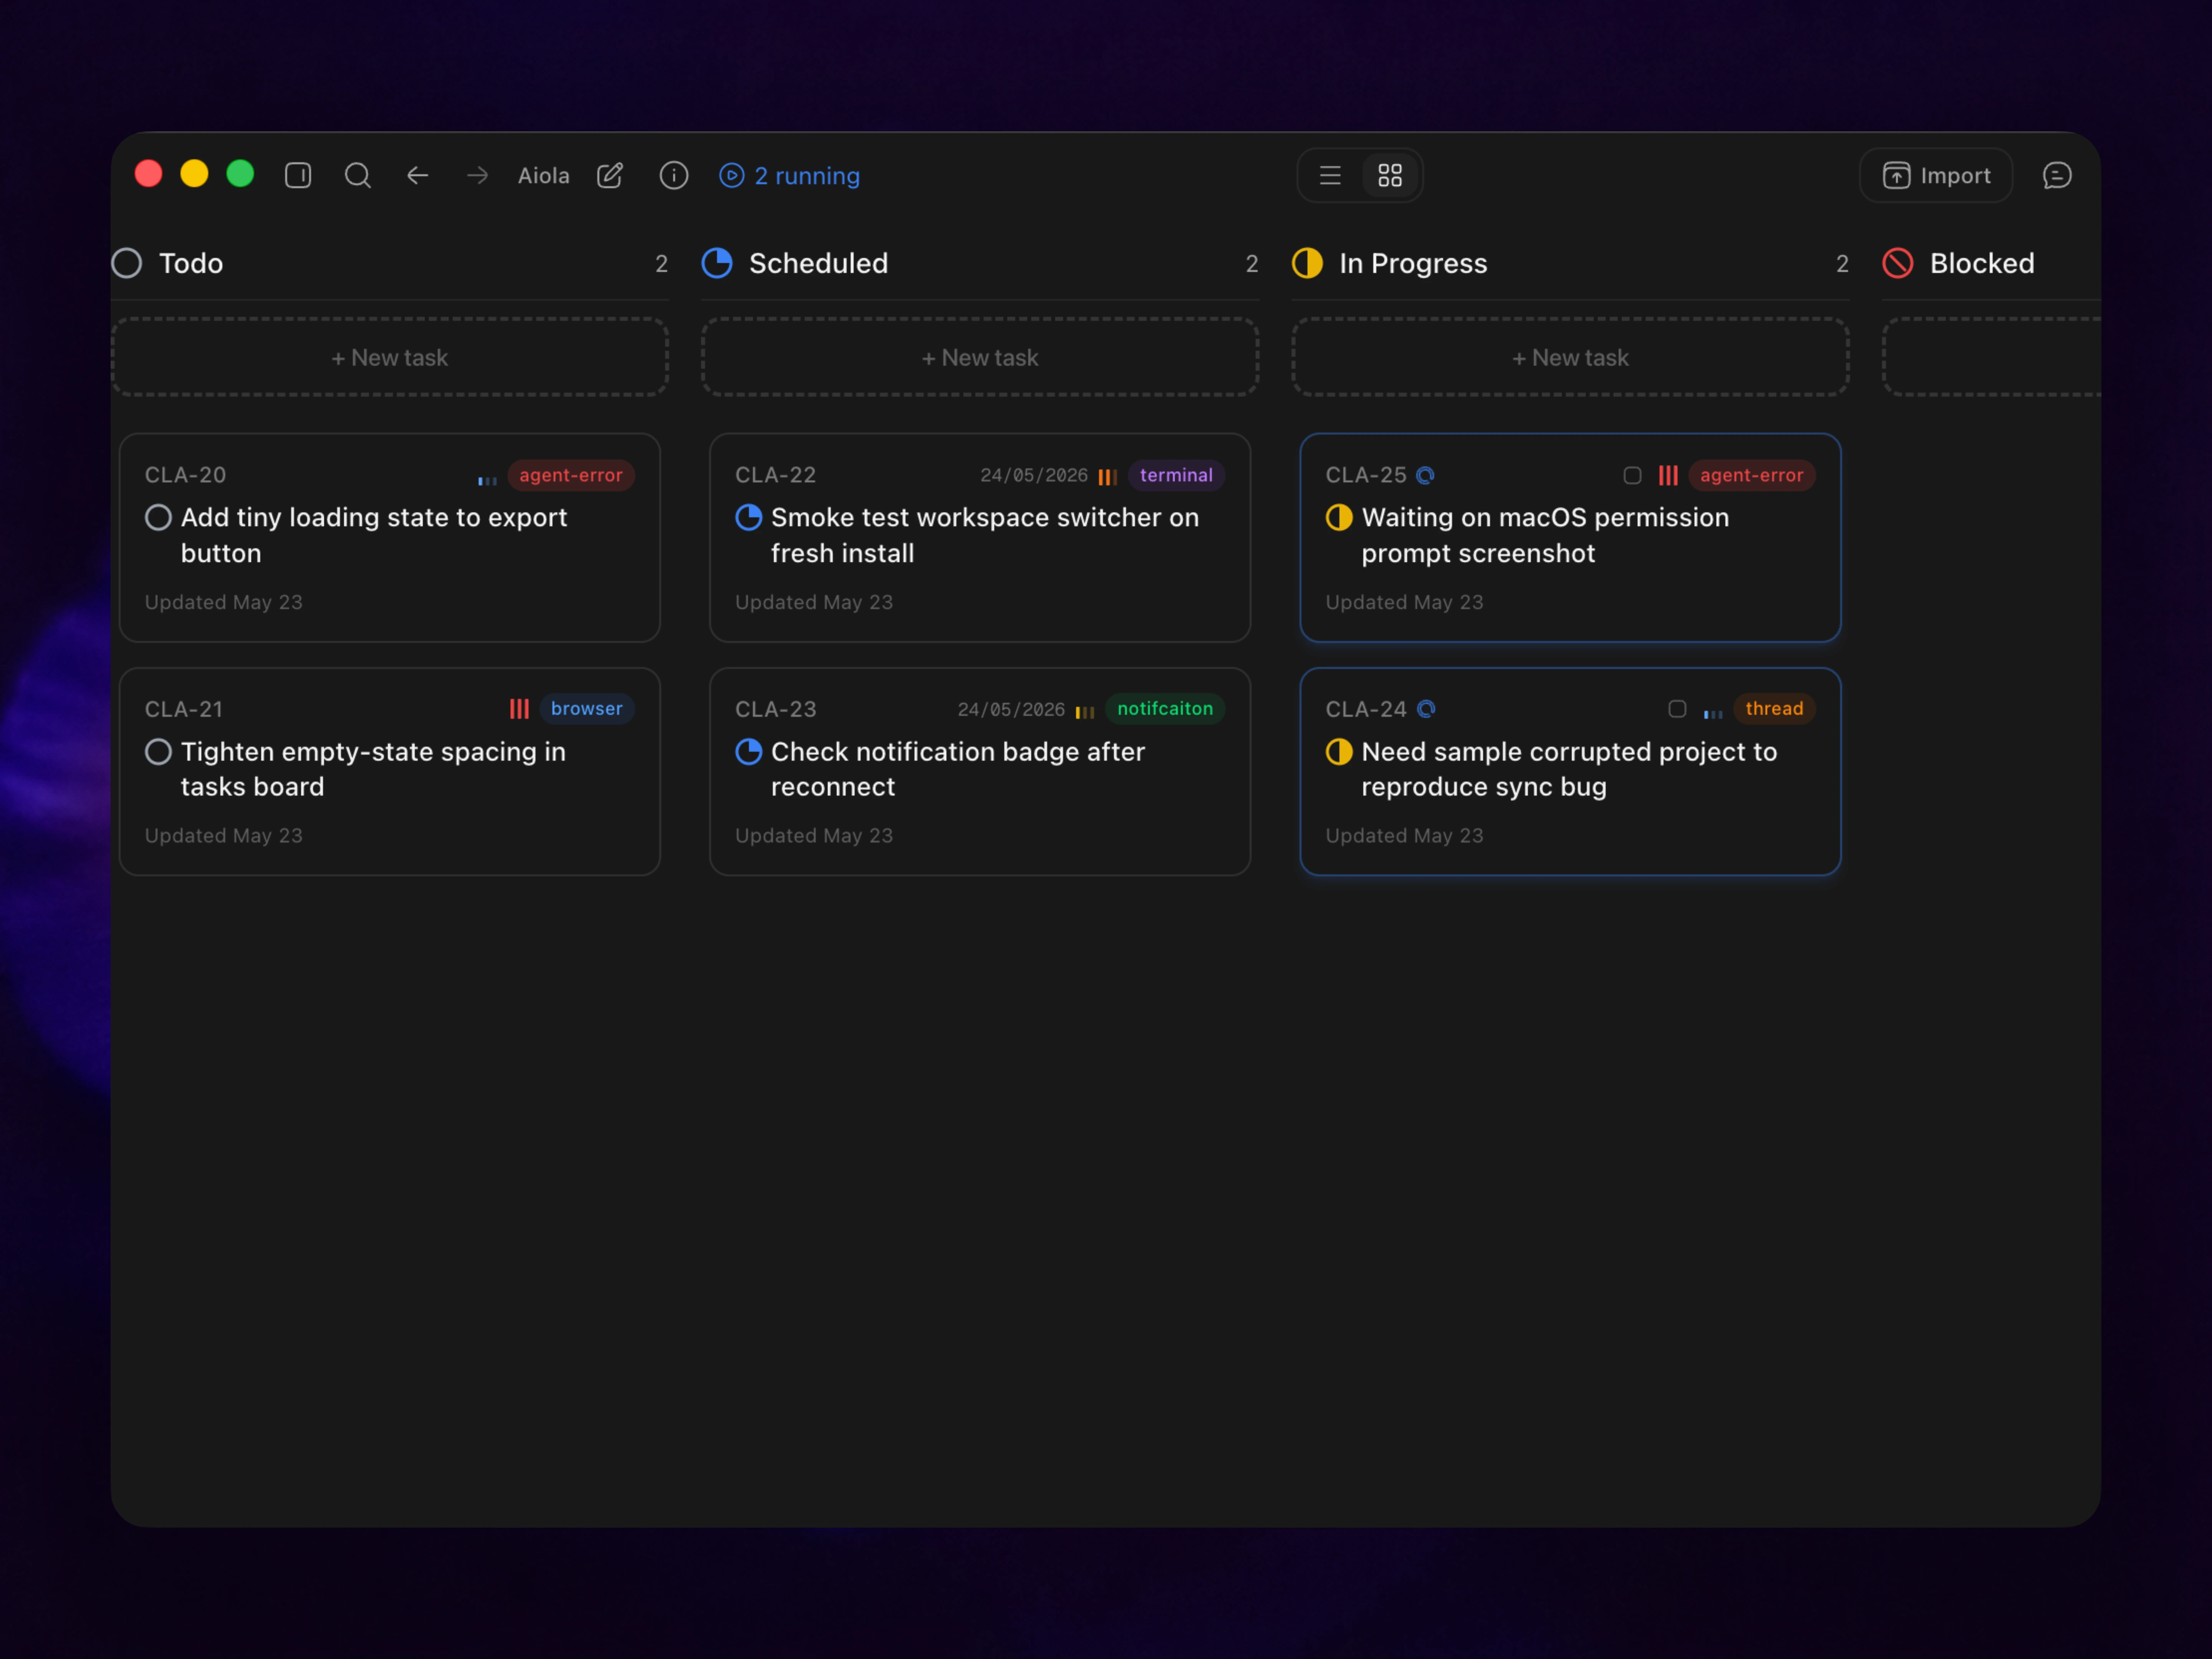Add new task in Blocked column
2212x1659 pixels.
click(1992, 357)
